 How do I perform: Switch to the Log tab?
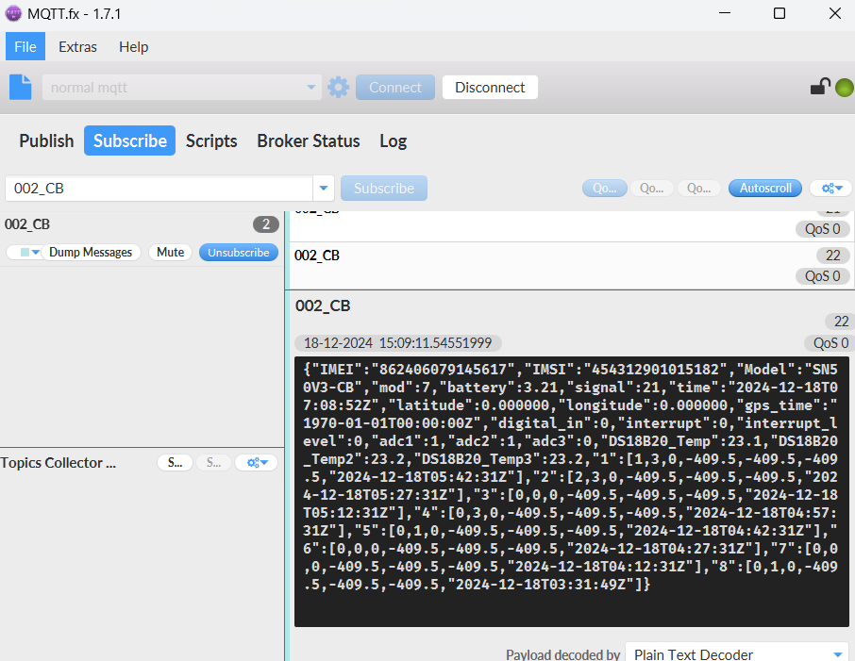point(394,140)
